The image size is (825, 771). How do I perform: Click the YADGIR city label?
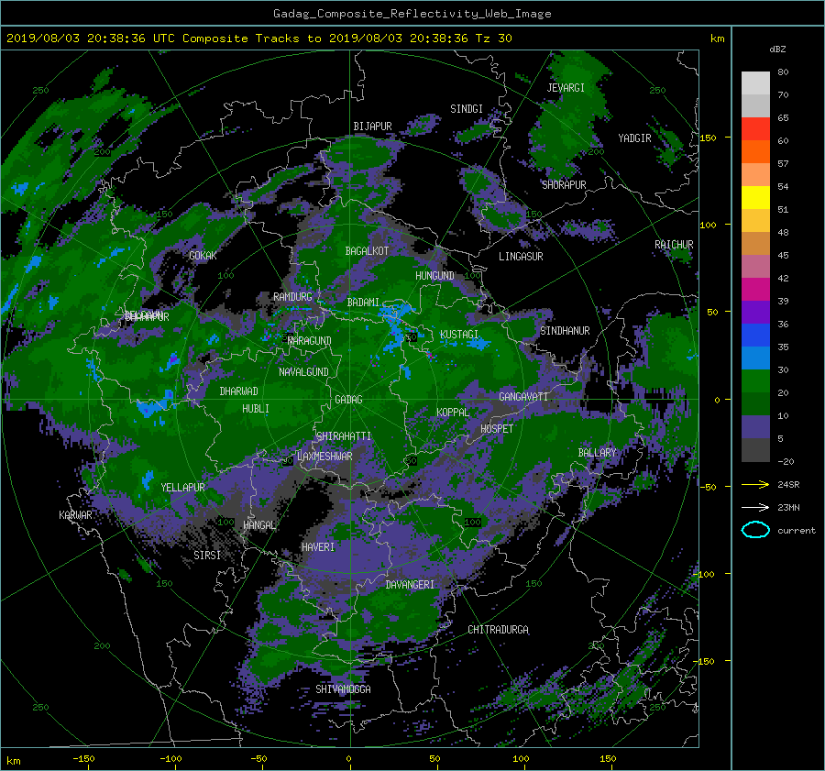point(634,138)
